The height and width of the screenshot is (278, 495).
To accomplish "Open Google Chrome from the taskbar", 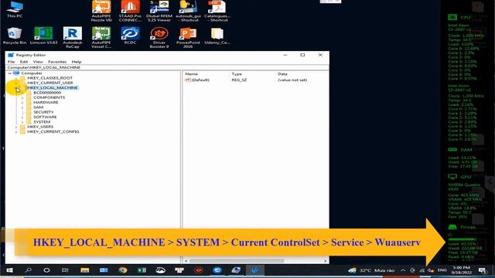I will (123, 270).
